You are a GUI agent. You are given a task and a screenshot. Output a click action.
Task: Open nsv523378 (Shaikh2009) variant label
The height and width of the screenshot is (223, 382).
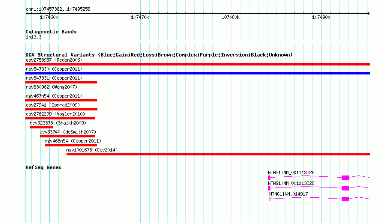[58, 123]
